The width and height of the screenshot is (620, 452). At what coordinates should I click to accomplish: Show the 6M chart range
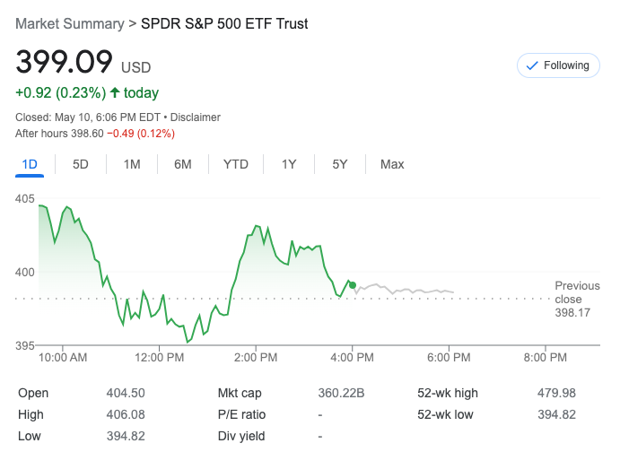183,164
